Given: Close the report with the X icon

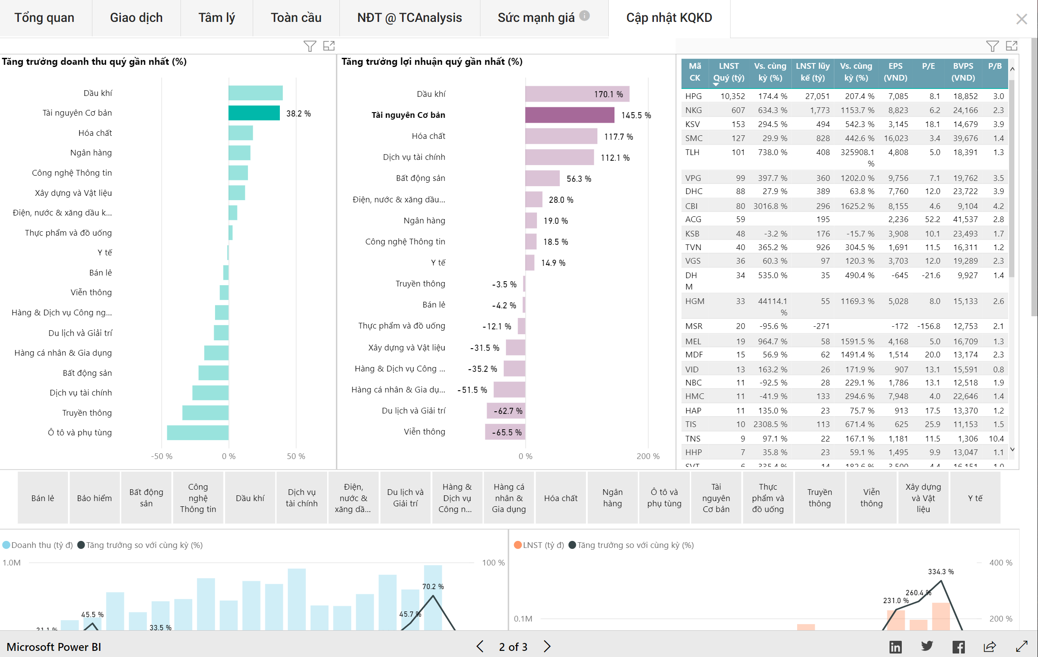Looking at the screenshot, I should 1021,19.
